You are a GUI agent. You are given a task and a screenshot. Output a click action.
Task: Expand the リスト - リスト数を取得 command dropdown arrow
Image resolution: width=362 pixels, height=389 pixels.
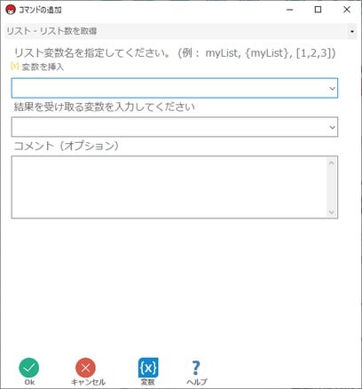pos(352,31)
